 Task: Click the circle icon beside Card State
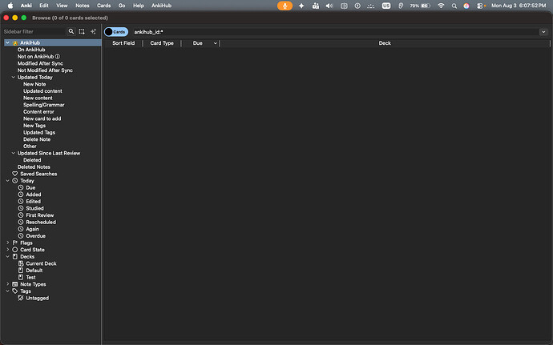[14, 250]
